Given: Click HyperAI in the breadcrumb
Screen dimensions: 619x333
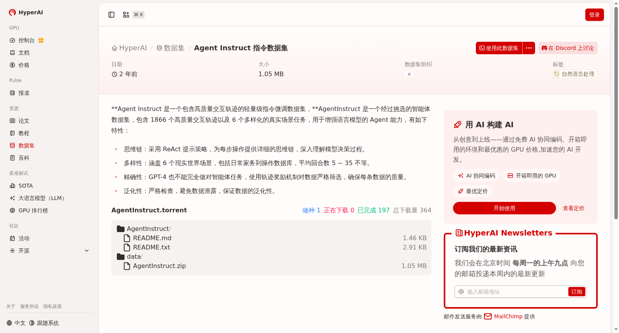Looking at the screenshot, I should 129,48.
